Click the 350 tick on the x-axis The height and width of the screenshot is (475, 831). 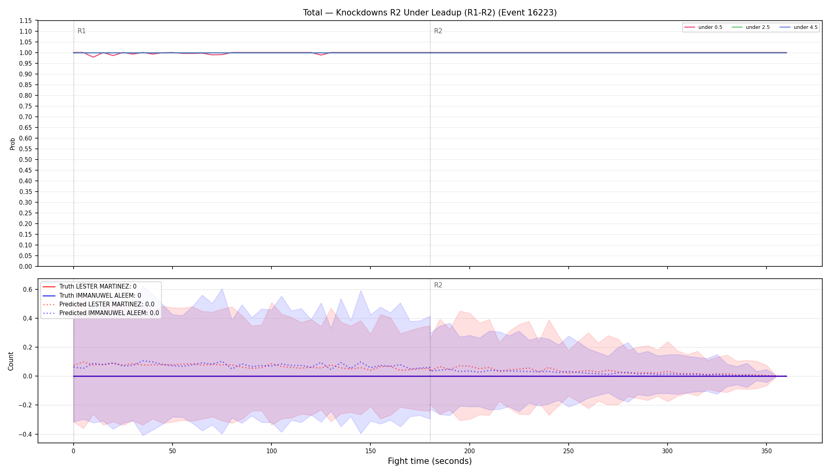click(766, 451)
